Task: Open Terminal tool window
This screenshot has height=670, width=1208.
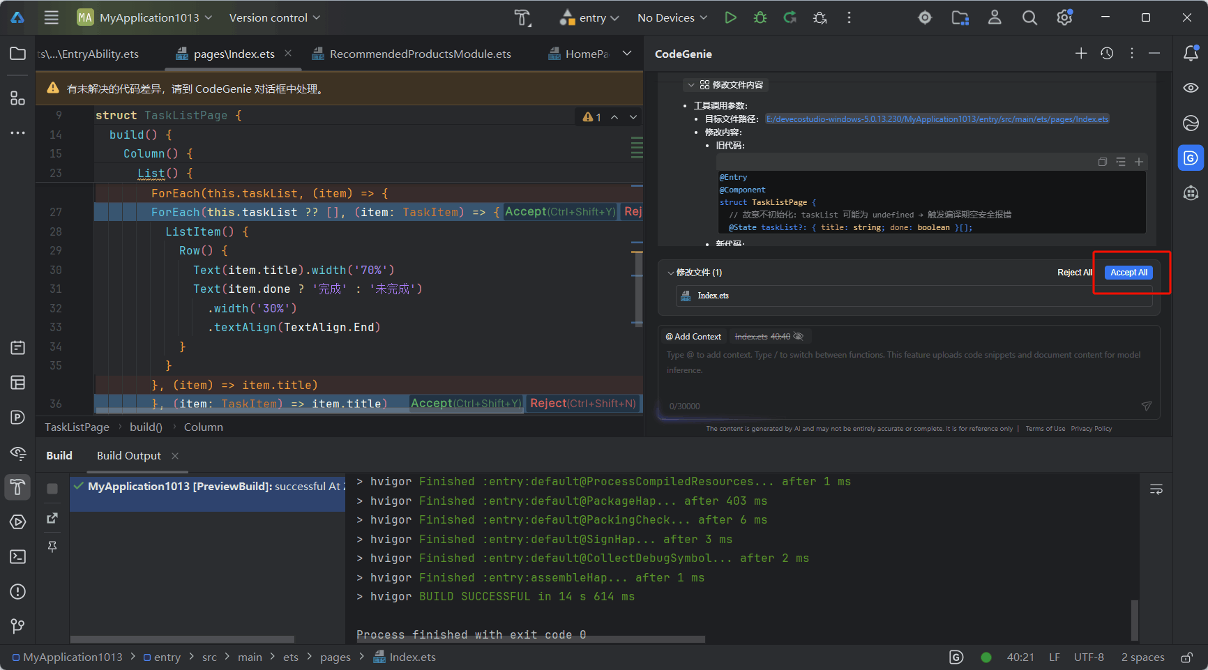Action: pyautogui.click(x=18, y=556)
